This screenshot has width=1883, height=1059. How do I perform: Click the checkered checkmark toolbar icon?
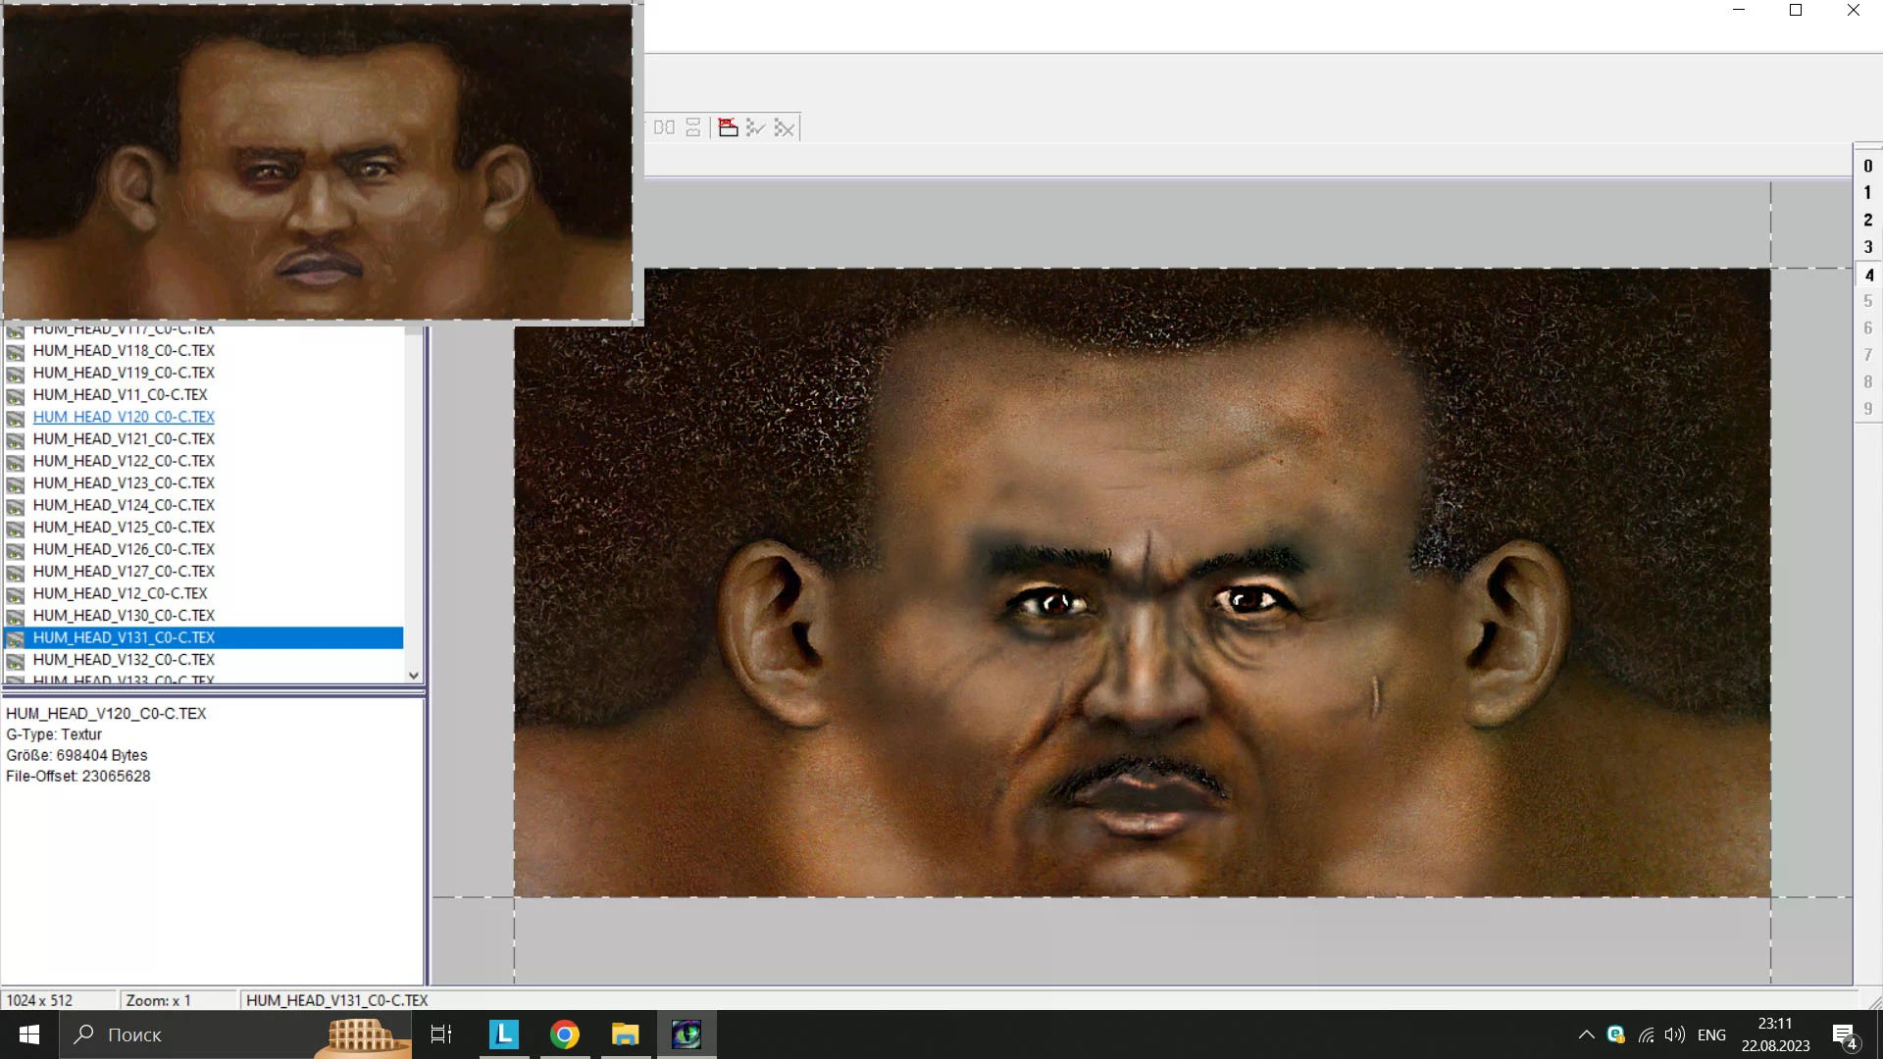click(755, 127)
